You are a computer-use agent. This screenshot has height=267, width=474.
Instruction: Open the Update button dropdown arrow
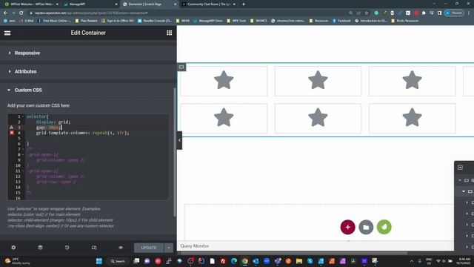169,248
